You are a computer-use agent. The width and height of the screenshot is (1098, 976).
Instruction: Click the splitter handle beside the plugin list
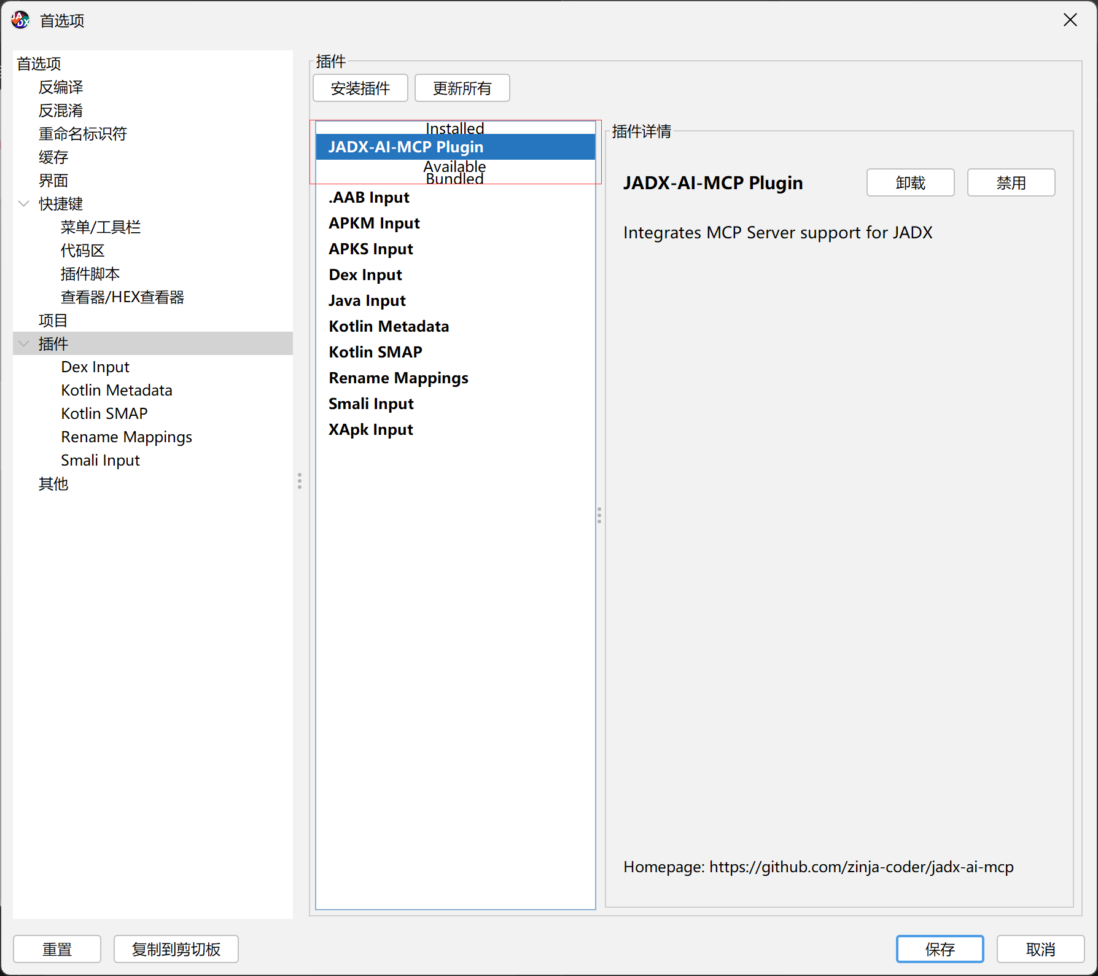click(x=599, y=515)
